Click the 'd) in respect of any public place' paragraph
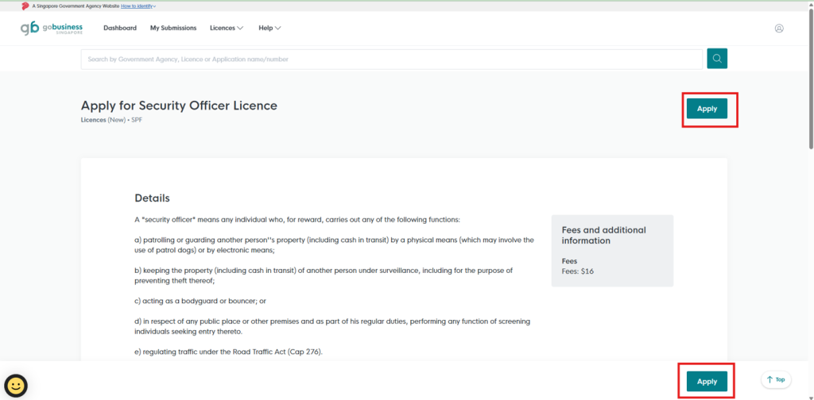The height and width of the screenshot is (400, 814). point(332,326)
